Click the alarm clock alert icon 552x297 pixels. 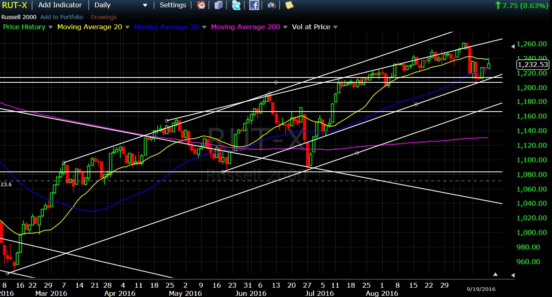[x=201, y=5]
